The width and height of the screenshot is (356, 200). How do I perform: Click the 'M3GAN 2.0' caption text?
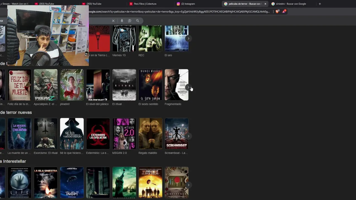click(119, 153)
